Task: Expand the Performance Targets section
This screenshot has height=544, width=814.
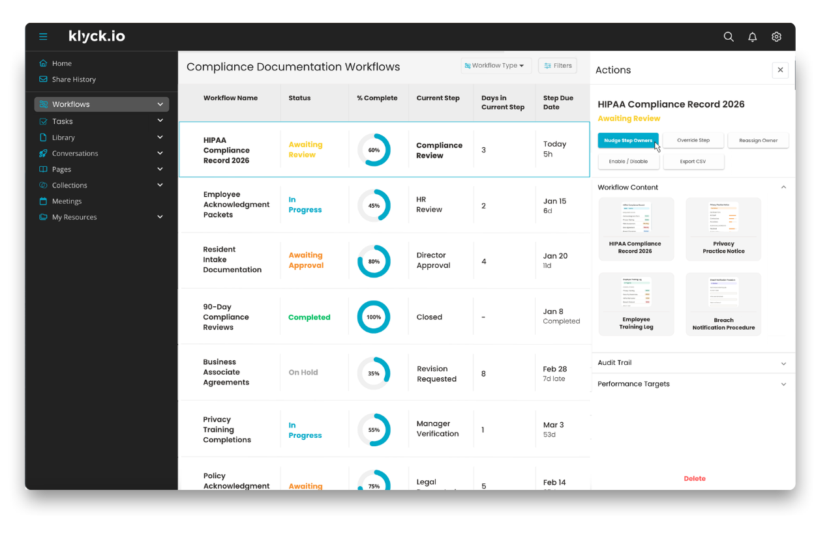Action: coord(693,384)
